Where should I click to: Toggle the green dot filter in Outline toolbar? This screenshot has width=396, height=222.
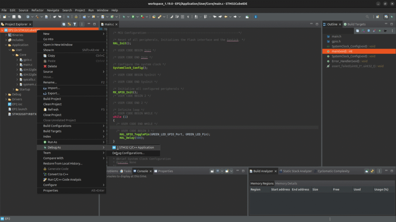(x=380, y=31)
